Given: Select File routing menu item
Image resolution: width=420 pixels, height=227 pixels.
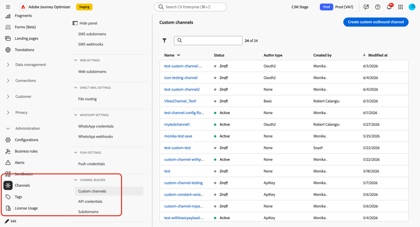Looking at the screenshot, I should click(x=87, y=99).
